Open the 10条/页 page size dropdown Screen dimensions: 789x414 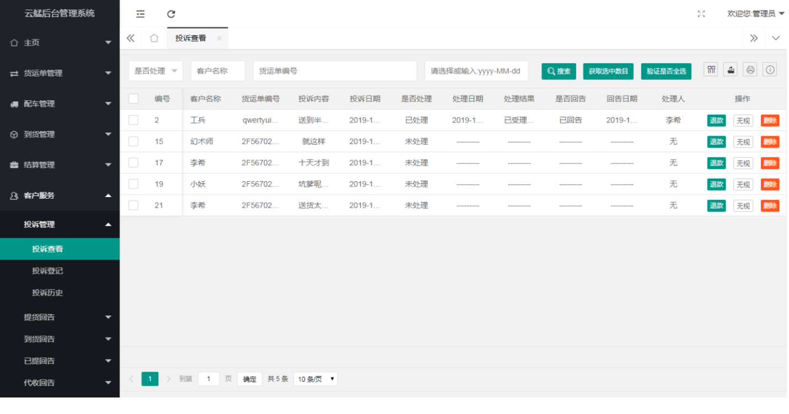coord(315,379)
